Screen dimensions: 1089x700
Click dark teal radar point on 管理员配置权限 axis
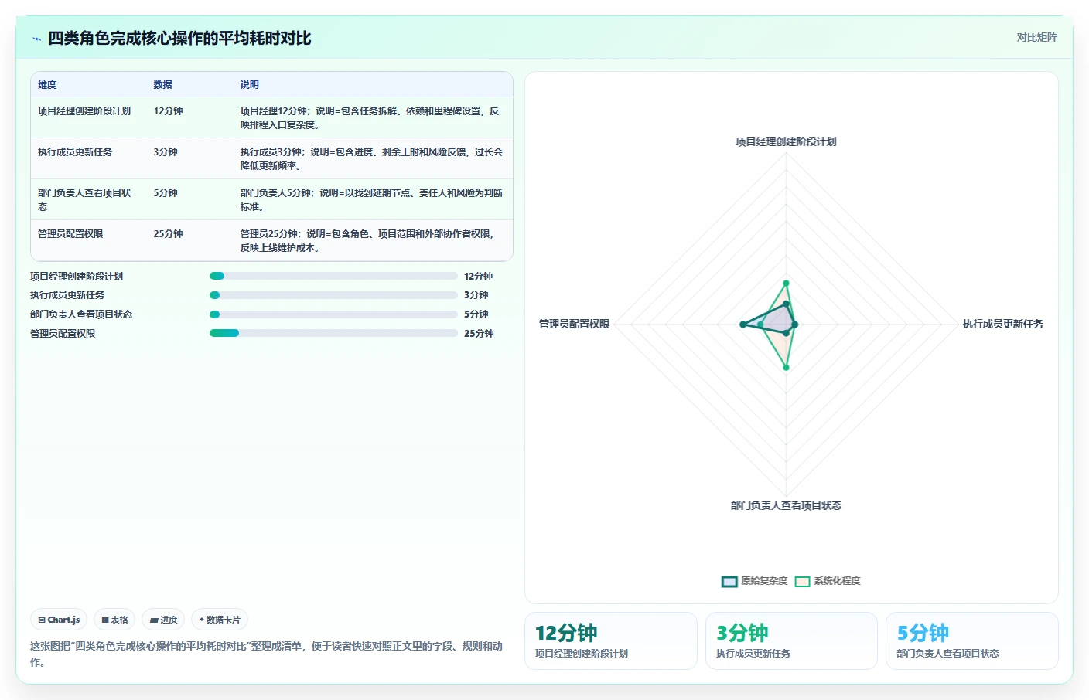743,325
